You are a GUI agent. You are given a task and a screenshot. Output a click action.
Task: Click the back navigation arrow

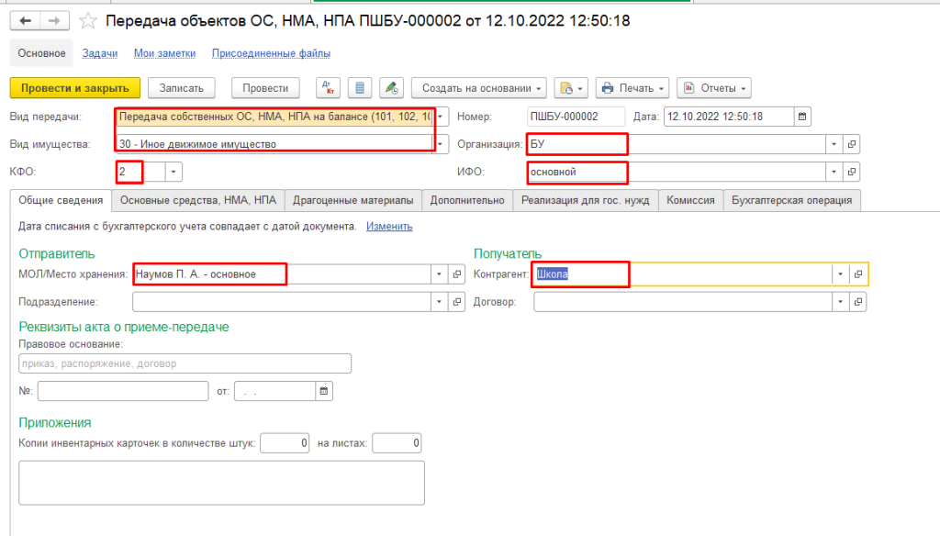pos(25,20)
